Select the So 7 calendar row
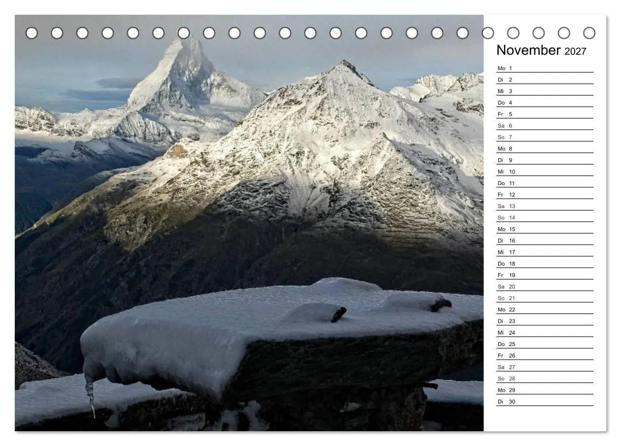621x446 pixels. click(545, 137)
